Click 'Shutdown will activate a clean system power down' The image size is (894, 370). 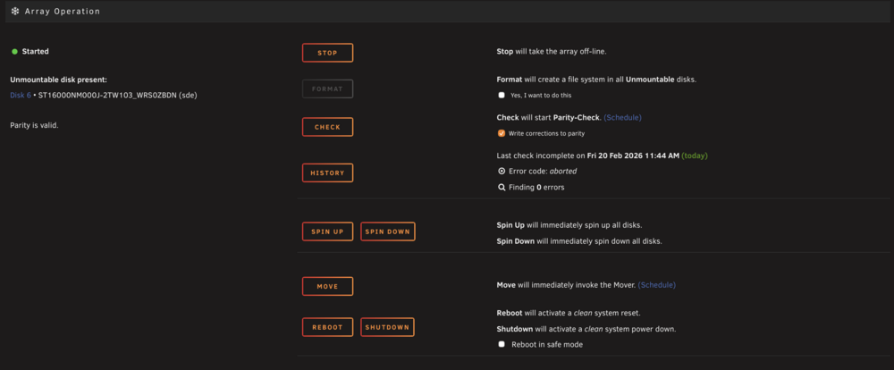click(x=586, y=330)
